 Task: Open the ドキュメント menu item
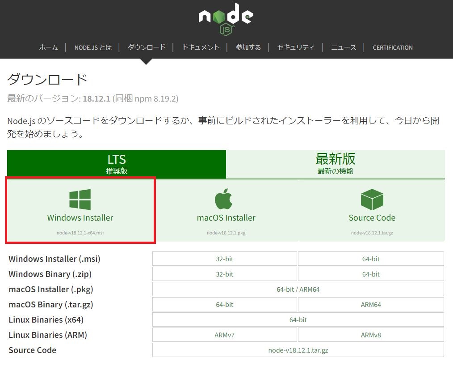click(200, 47)
